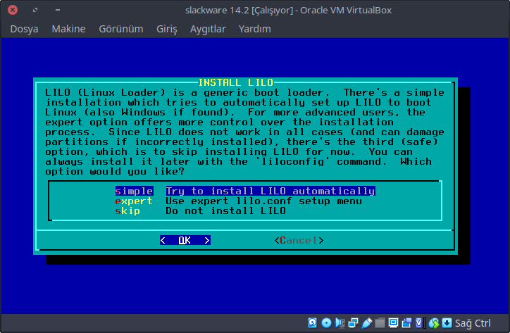
Task: Open the Yardım menu
Action: (255, 29)
